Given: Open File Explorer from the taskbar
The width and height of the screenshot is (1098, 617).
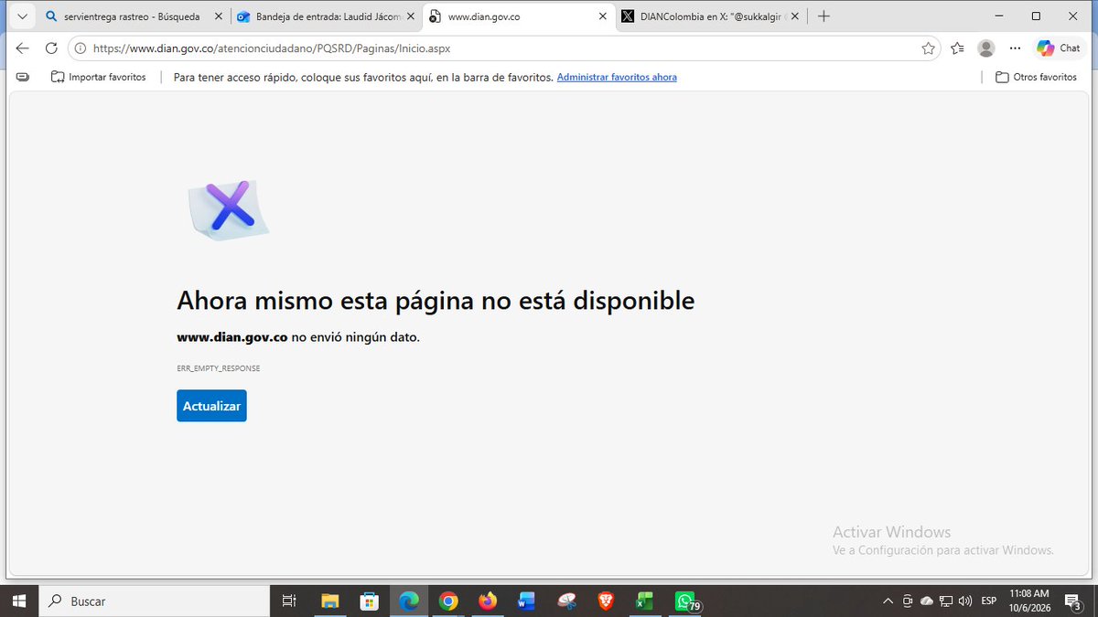Looking at the screenshot, I should click(330, 601).
